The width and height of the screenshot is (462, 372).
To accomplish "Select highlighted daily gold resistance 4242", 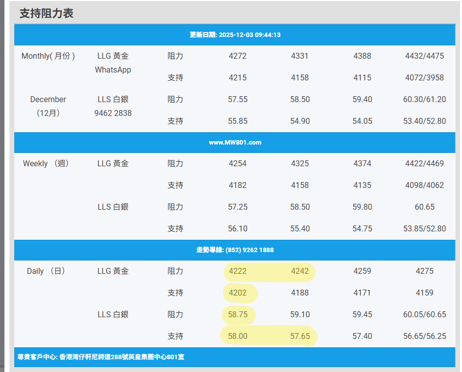I will click(x=299, y=271).
